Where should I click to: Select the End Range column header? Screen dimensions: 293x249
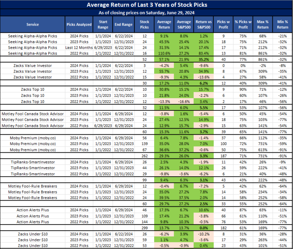coord(124,24)
